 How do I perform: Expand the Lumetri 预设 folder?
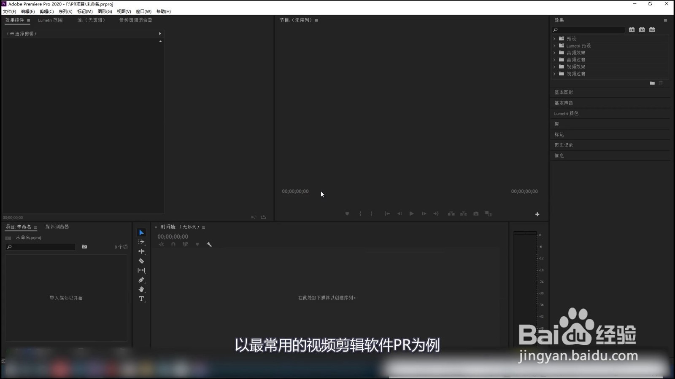pyautogui.click(x=554, y=45)
